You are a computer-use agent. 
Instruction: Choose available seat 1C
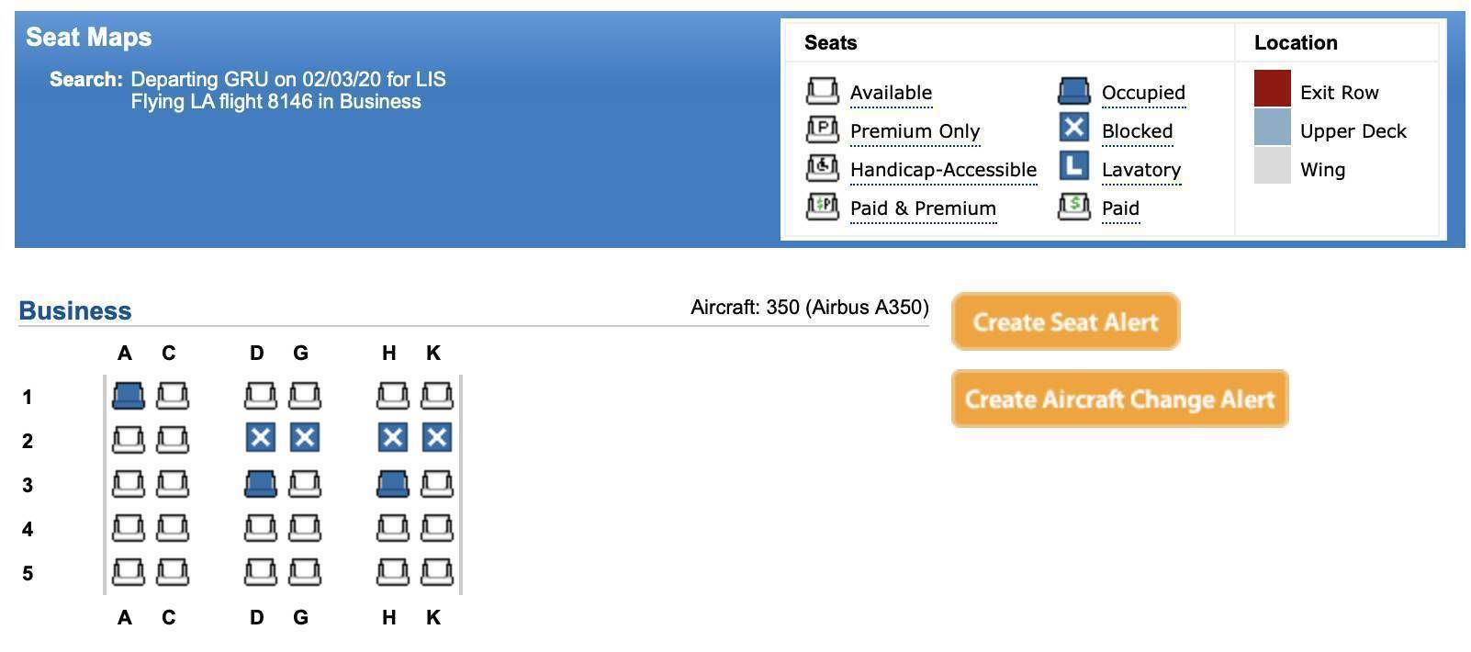point(173,396)
